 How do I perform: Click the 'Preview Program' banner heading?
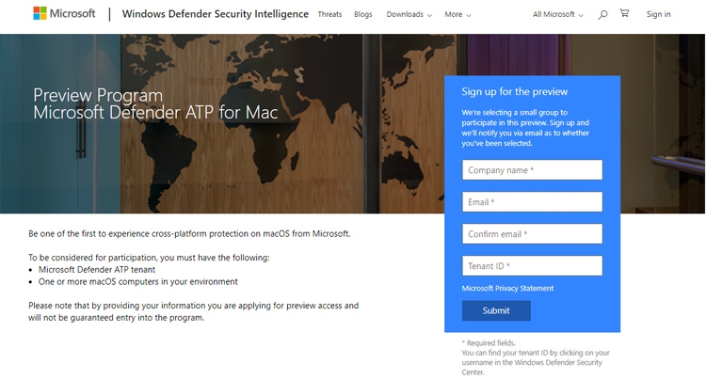pyautogui.click(x=98, y=95)
